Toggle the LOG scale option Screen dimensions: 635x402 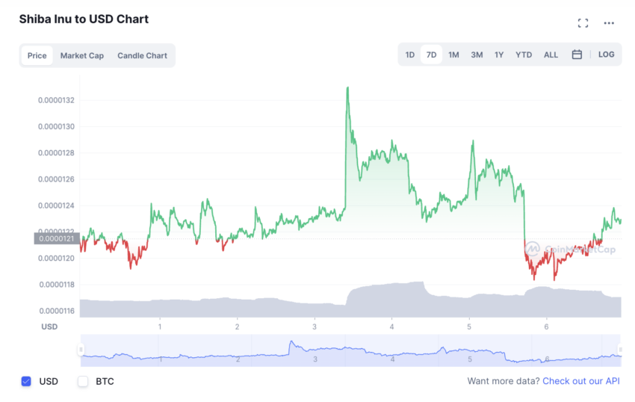point(607,55)
